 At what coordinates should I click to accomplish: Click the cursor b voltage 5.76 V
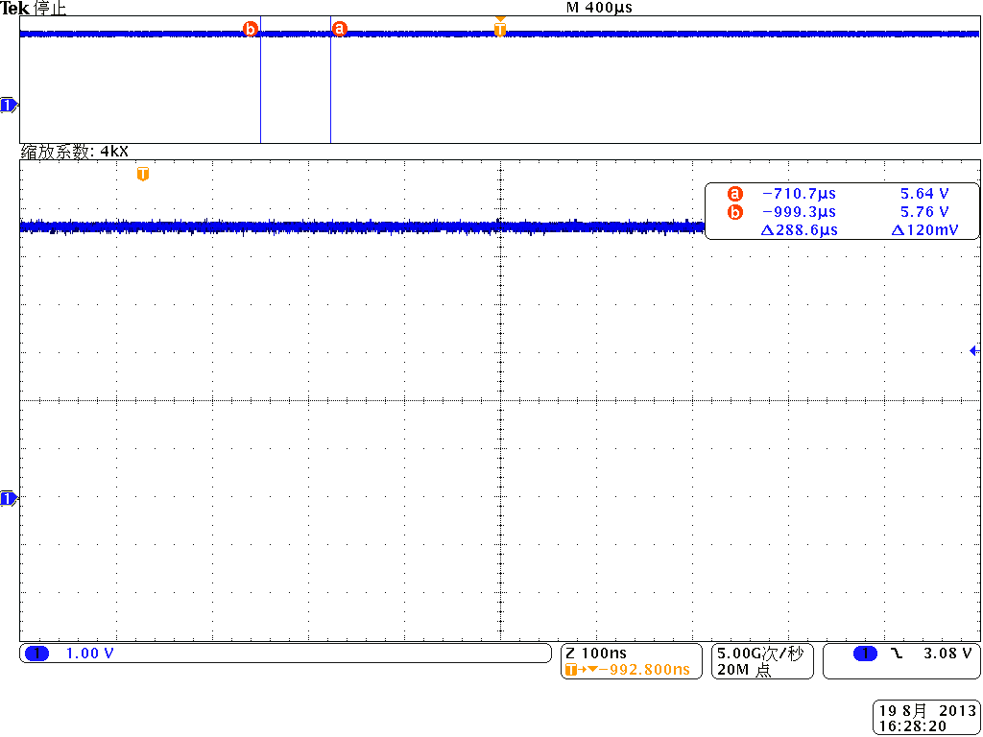click(924, 212)
